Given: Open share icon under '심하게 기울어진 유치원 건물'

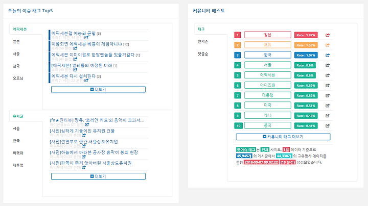Looking at the screenshot, I should 84,135.
